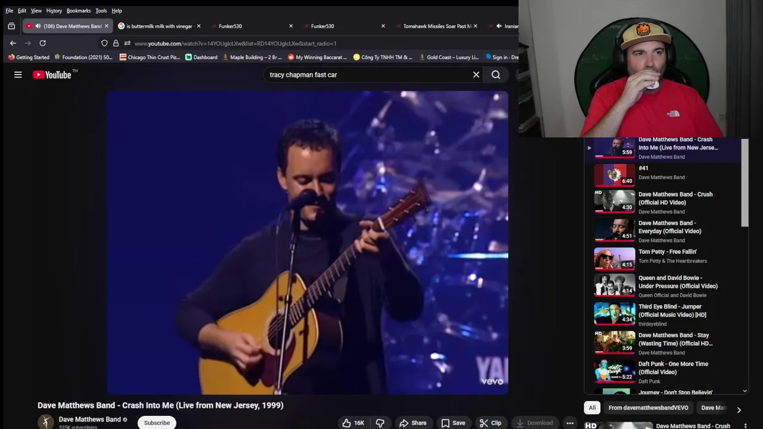Like the video thumbs up 16K
Image resolution: width=763 pixels, height=429 pixels.
[353, 423]
